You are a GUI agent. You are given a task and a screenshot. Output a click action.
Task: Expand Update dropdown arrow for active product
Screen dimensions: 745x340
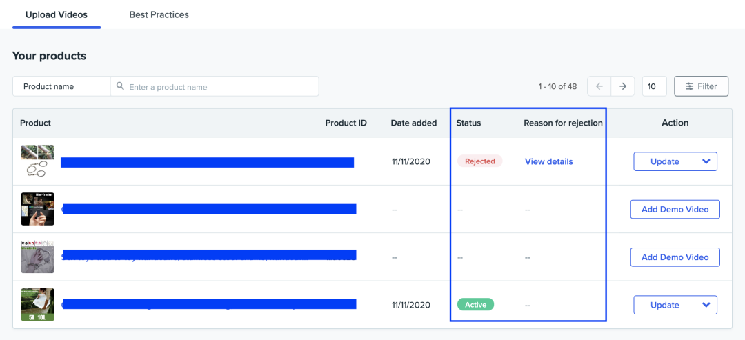click(706, 305)
